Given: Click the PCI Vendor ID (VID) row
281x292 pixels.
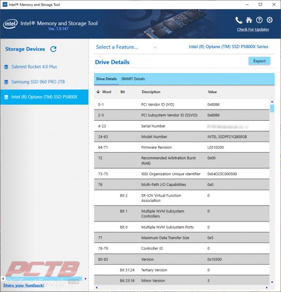Looking at the screenshot, I should [182, 105].
